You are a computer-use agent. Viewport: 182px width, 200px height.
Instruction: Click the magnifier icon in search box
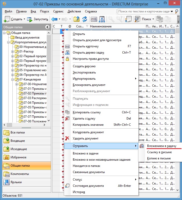pos(177,11)
